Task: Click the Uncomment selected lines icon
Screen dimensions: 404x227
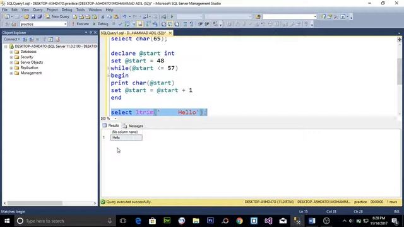Action: 191,24
